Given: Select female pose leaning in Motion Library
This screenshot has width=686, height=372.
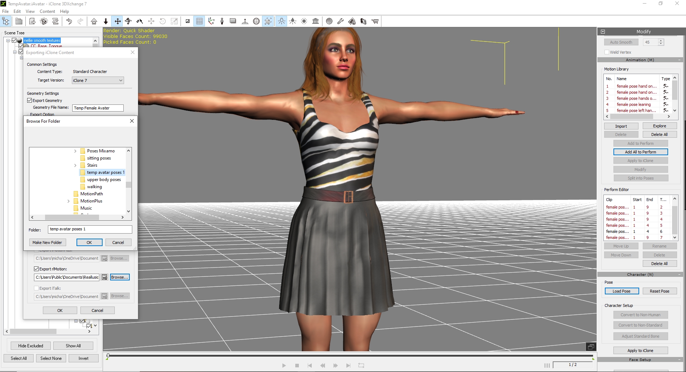Looking at the screenshot, I should (x=633, y=104).
